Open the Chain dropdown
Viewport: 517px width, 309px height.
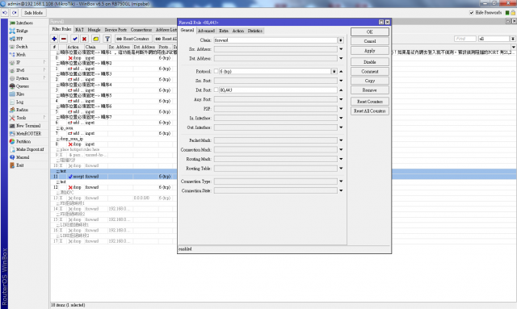coord(341,40)
